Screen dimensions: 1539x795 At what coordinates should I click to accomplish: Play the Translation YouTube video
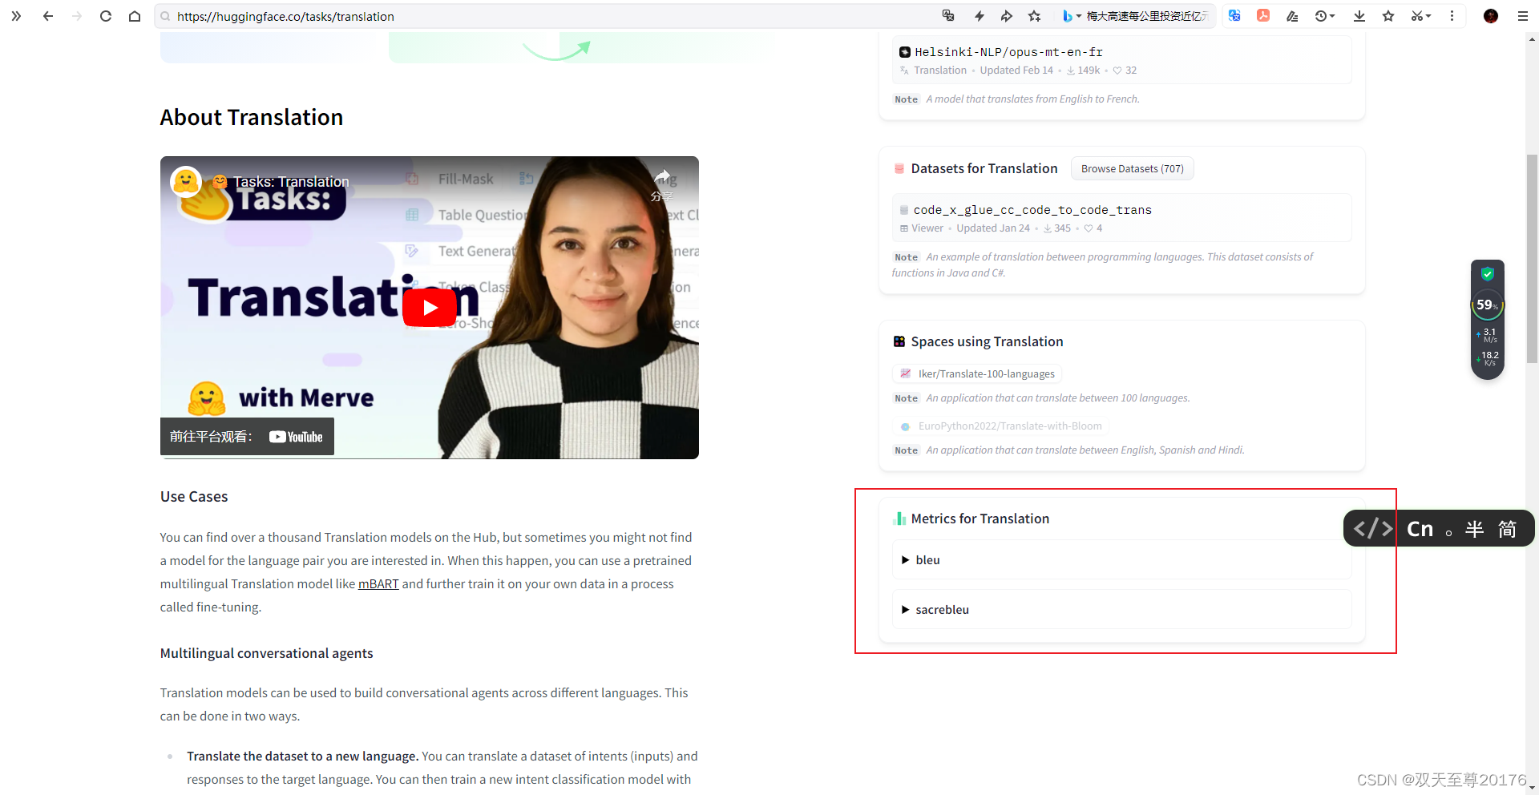[x=430, y=307]
